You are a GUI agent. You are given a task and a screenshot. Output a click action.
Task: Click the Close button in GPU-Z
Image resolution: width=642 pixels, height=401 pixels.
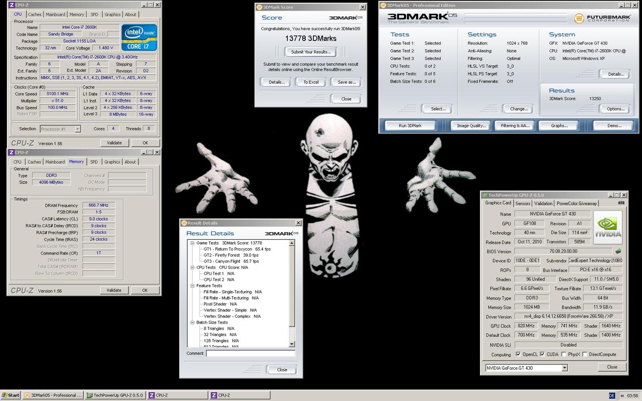tap(612, 367)
